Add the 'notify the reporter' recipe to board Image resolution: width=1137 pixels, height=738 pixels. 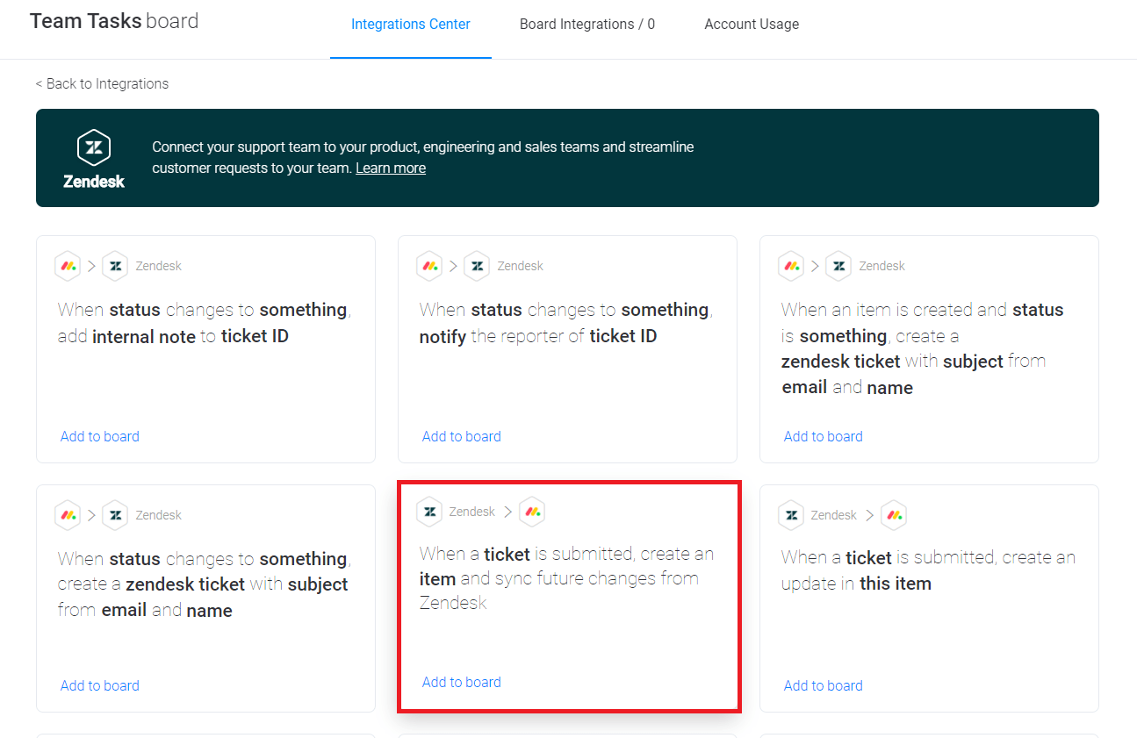coord(462,436)
